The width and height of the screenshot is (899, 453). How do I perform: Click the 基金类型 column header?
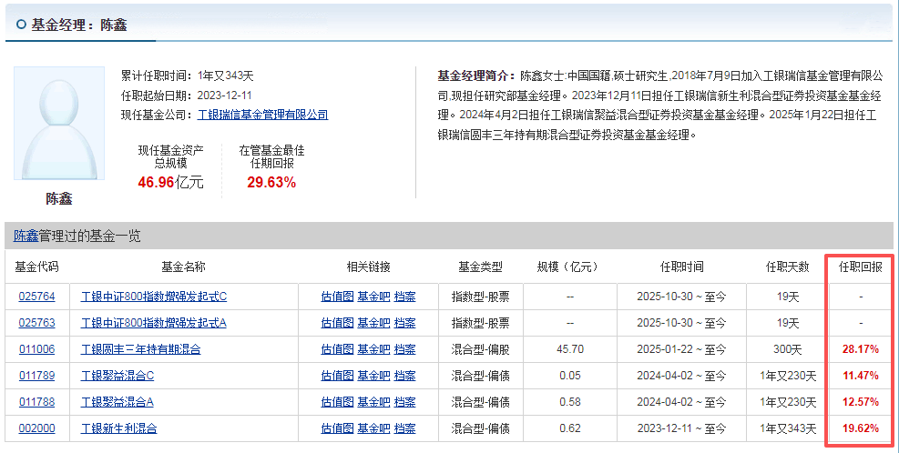click(x=480, y=267)
